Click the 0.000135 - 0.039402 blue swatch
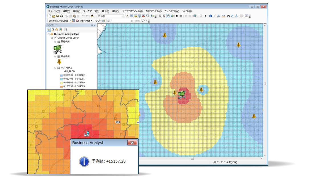Image resolution: width=312 pixels, height=181 pixels. coord(62,75)
